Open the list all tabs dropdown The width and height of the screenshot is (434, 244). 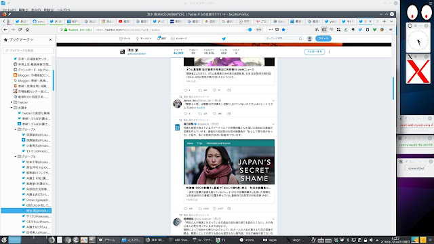(x=391, y=21)
